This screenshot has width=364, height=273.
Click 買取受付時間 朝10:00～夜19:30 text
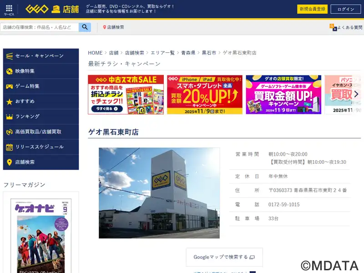308,162
